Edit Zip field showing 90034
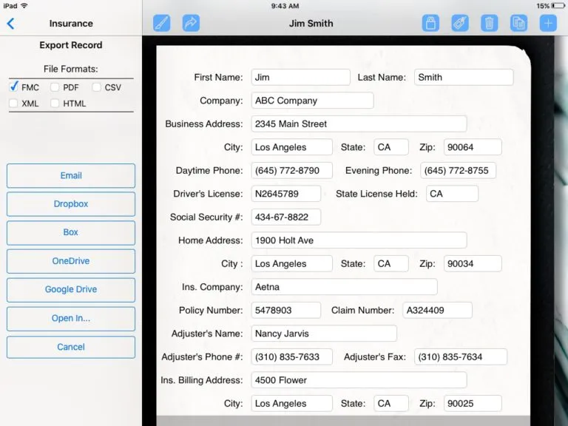Screen dimensions: 568x426 pos(473,264)
